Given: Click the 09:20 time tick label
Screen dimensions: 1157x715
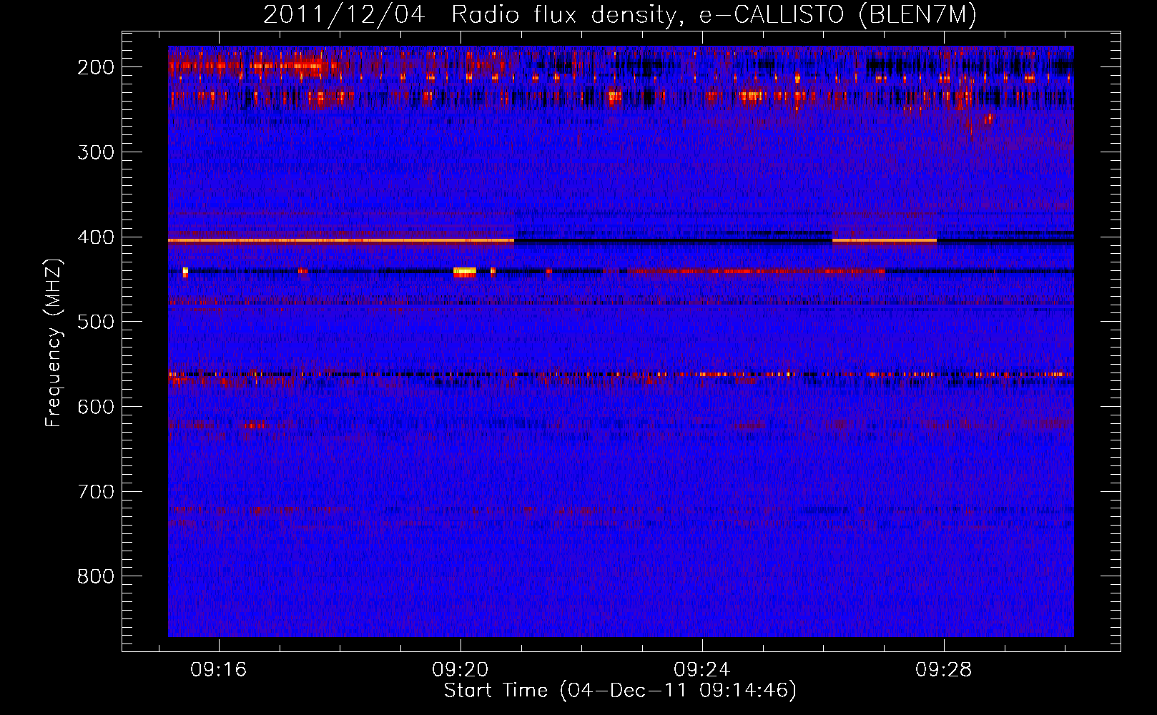Looking at the screenshot, I should point(461,669).
